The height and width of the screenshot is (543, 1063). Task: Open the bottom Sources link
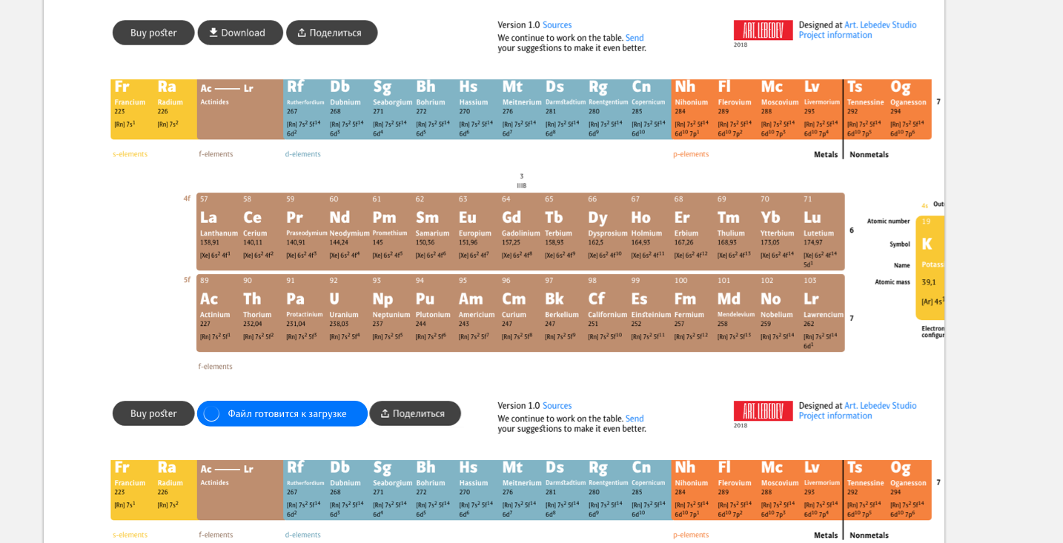click(557, 406)
